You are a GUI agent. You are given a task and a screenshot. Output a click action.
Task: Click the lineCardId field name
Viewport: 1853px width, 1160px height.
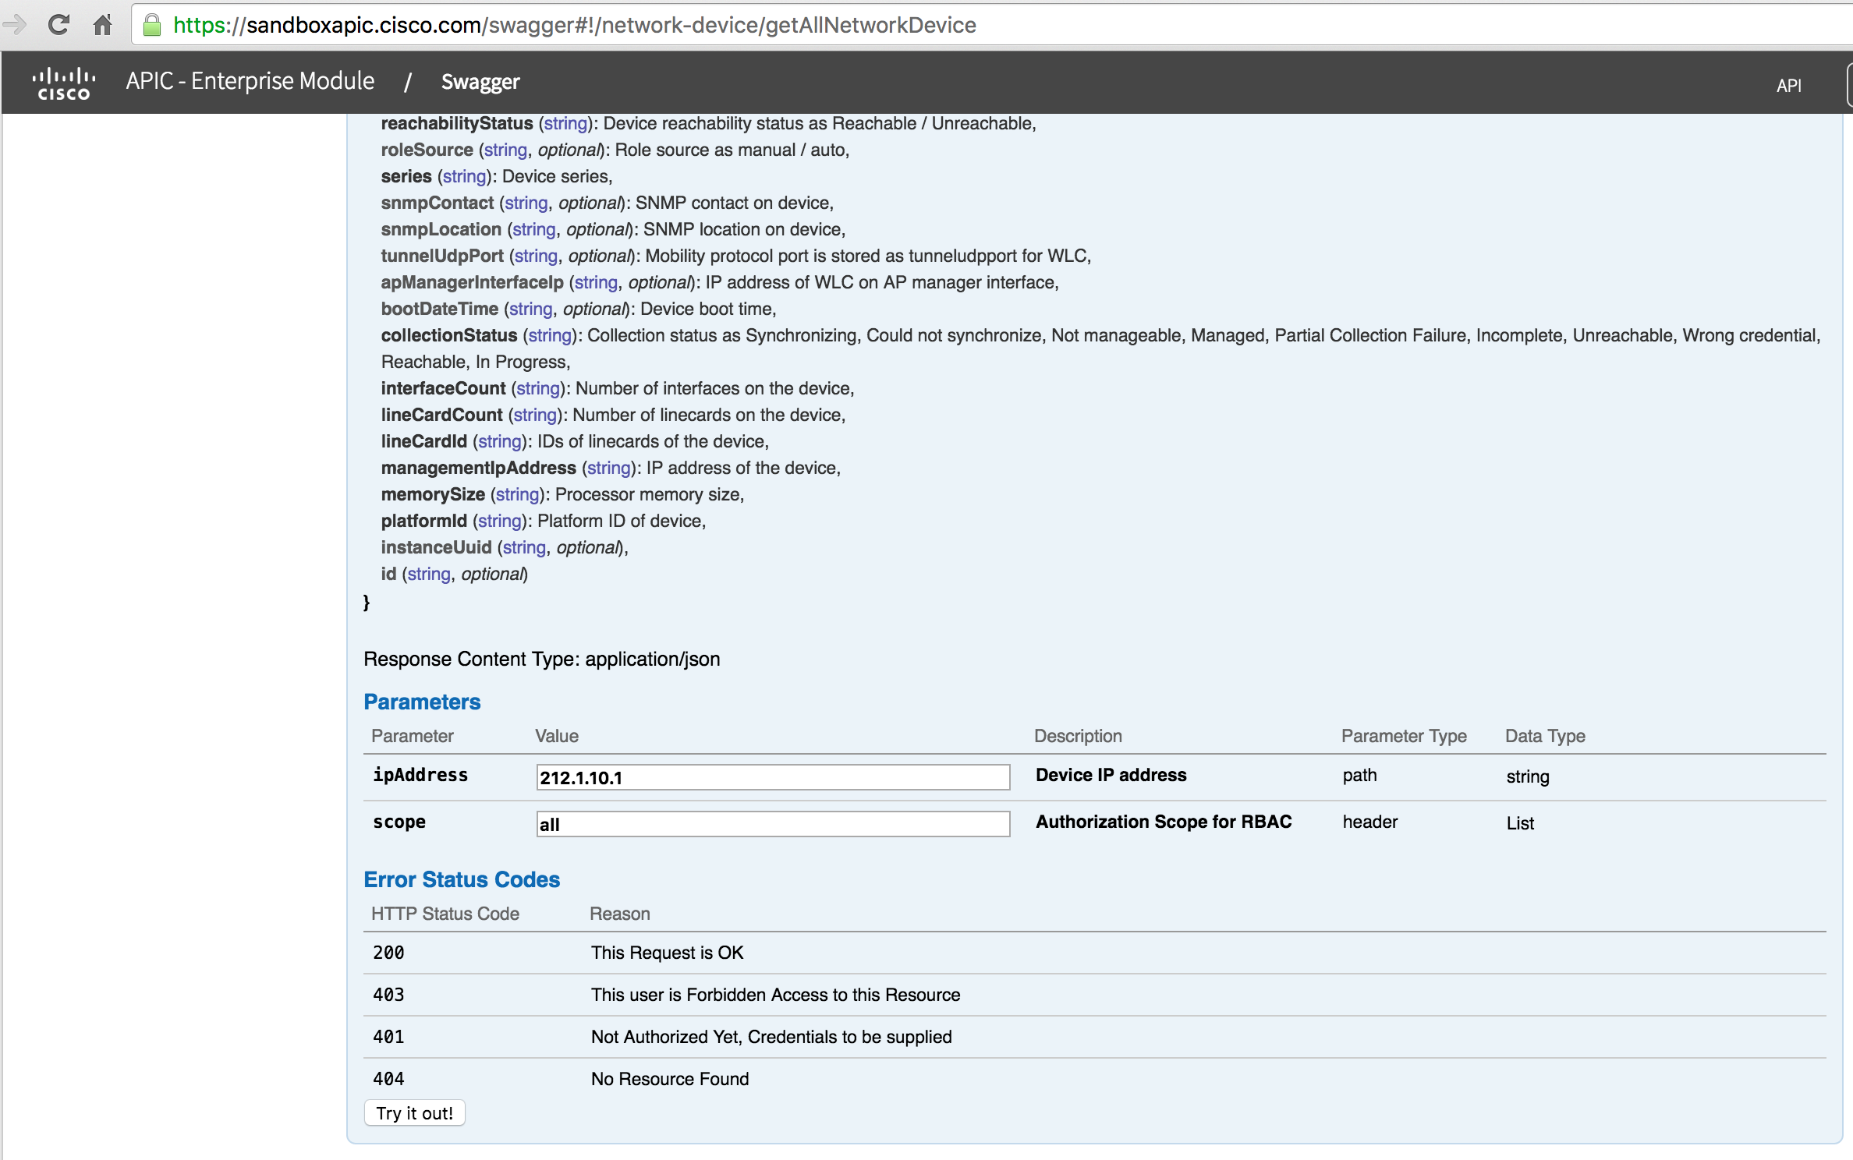(x=424, y=441)
